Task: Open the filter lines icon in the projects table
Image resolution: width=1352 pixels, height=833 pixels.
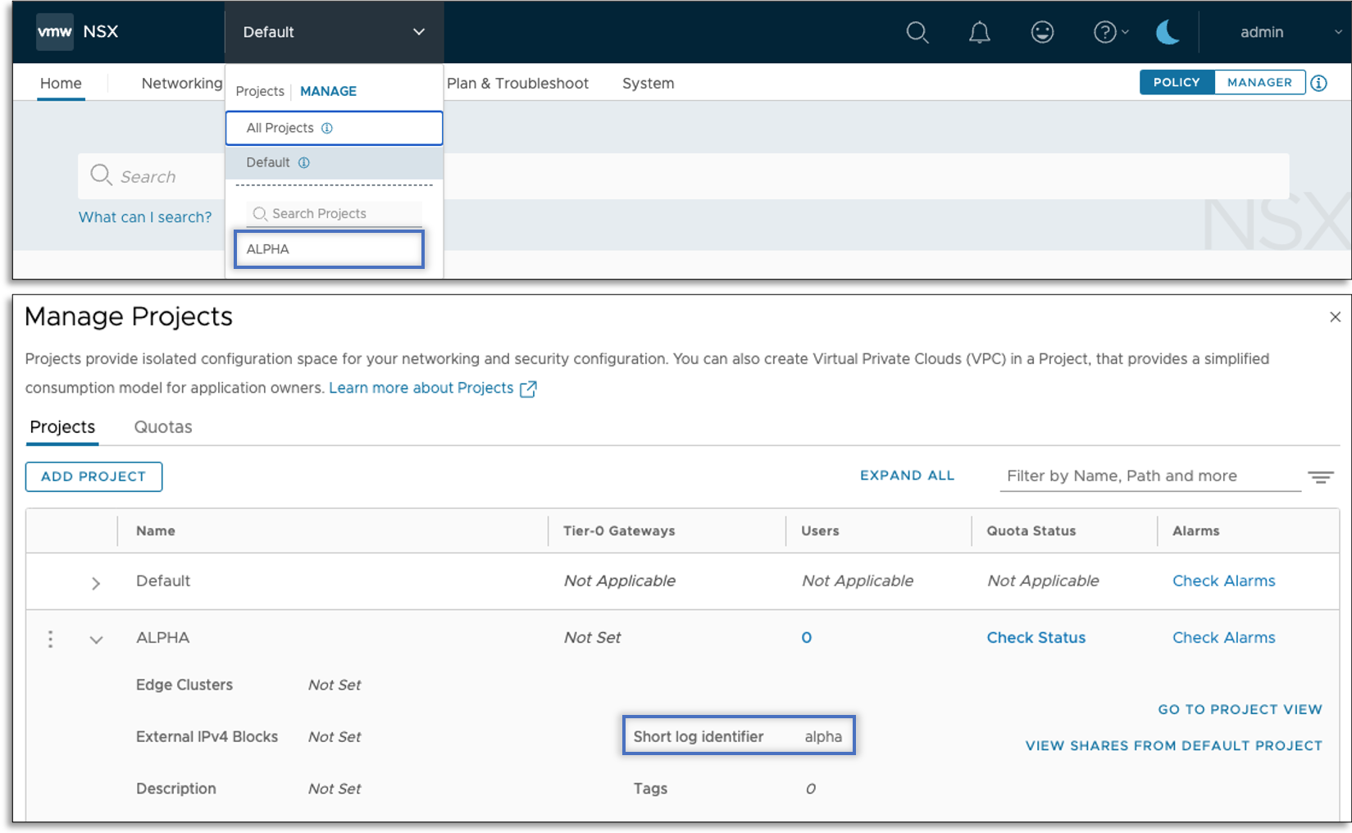Action: coord(1320,477)
